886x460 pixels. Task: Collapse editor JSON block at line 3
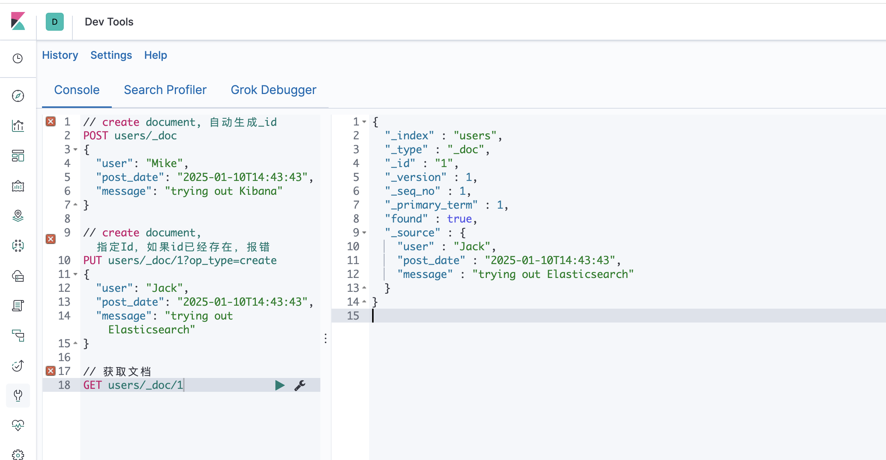tap(75, 149)
